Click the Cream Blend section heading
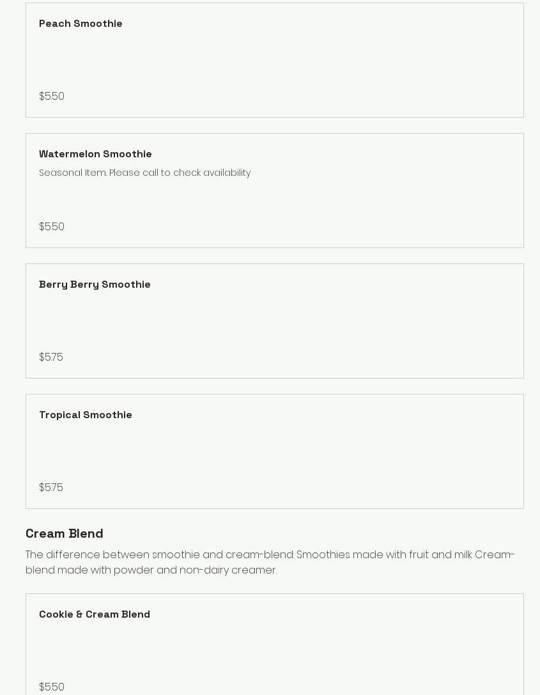Viewport: 540px width, 695px height. pyautogui.click(x=65, y=533)
